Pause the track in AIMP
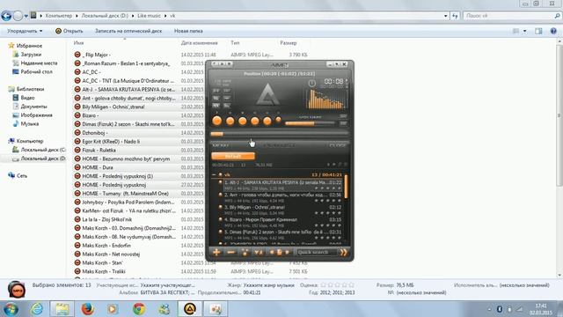 [230, 121]
